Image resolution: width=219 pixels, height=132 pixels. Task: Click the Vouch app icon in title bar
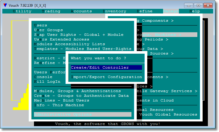pyautogui.click(x=5, y=5)
